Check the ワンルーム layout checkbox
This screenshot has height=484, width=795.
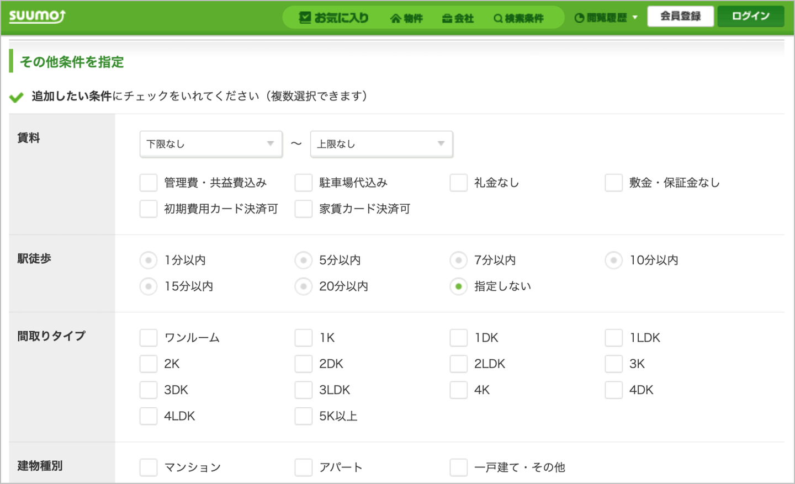[x=149, y=338]
